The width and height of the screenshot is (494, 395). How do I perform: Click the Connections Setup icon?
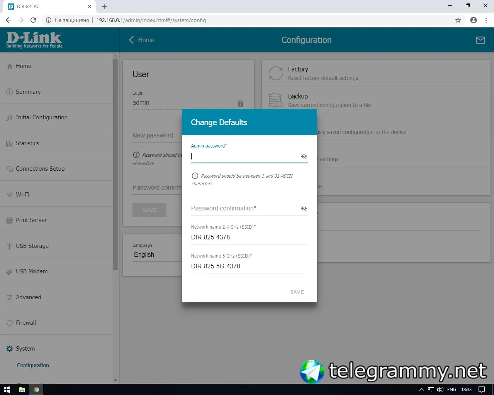tap(10, 169)
